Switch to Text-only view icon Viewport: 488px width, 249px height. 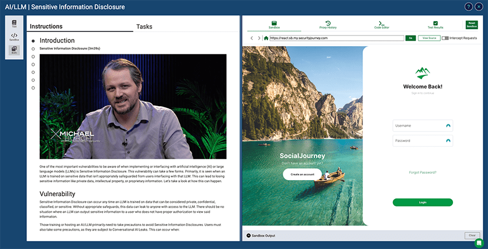14,24
